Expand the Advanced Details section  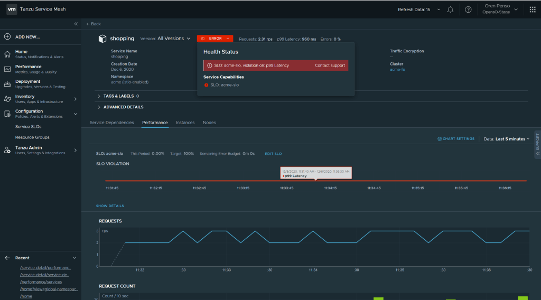[x=123, y=107]
